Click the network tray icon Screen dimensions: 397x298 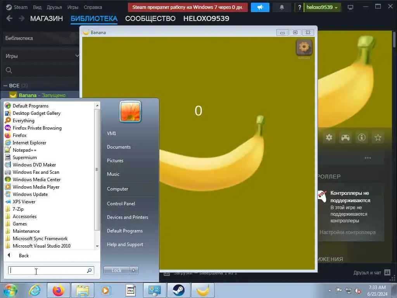349,291
